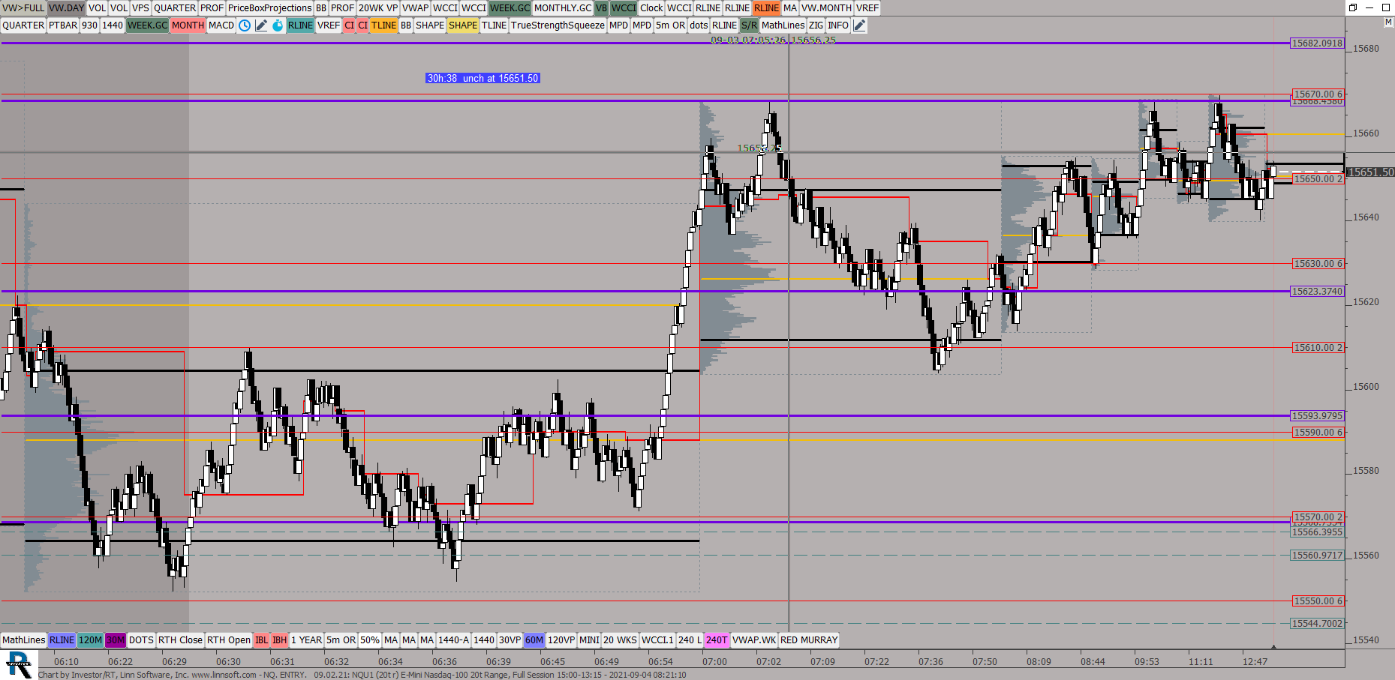The height and width of the screenshot is (680, 1395).
Task: Click the 1 YEAR button
Action: pos(307,640)
